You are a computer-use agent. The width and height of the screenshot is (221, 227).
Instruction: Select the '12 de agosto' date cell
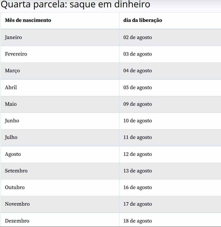click(138, 154)
